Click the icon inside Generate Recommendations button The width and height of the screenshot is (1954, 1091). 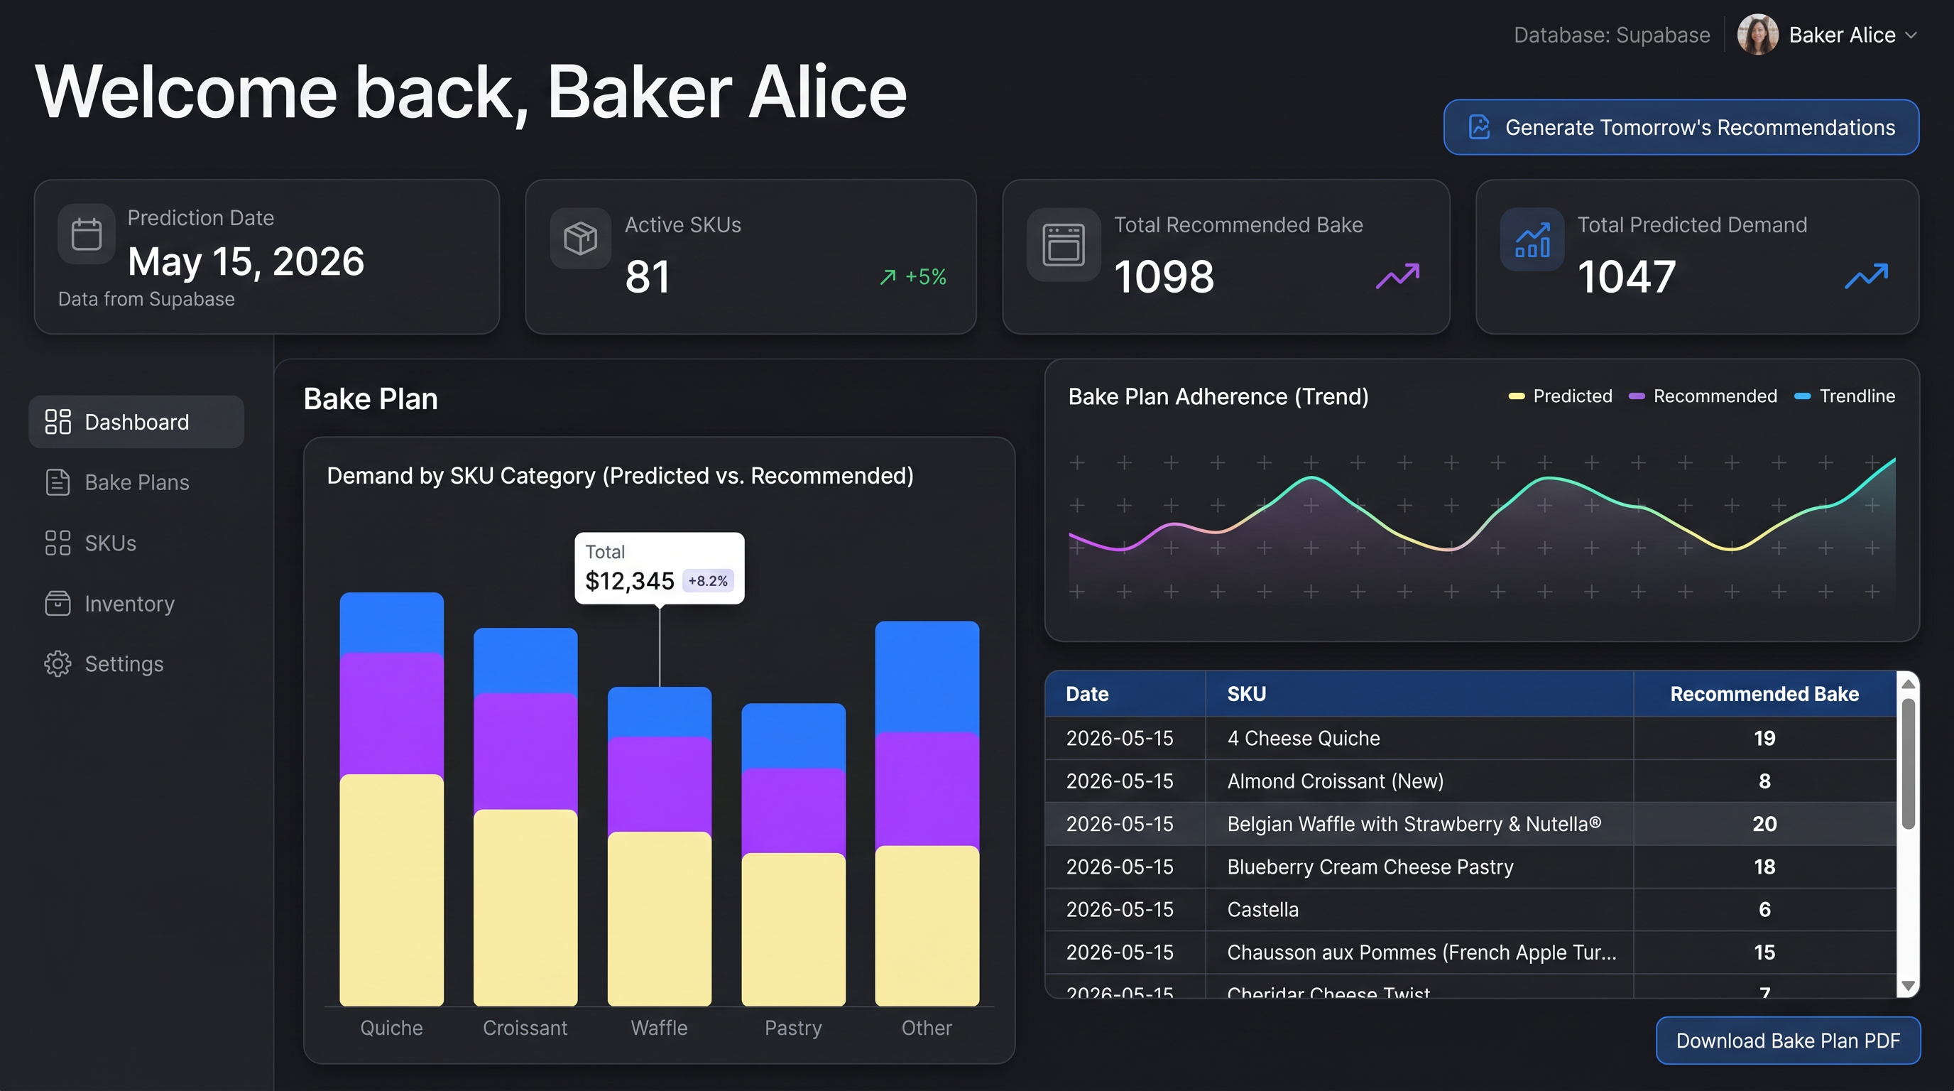(1479, 126)
